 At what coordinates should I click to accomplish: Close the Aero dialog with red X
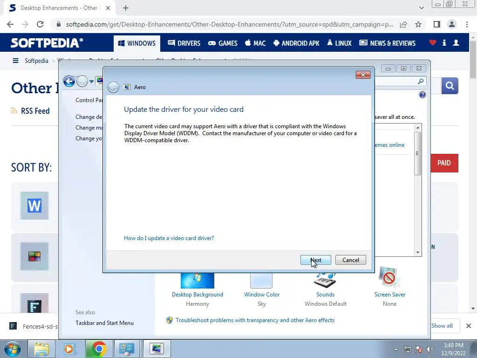point(363,75)
